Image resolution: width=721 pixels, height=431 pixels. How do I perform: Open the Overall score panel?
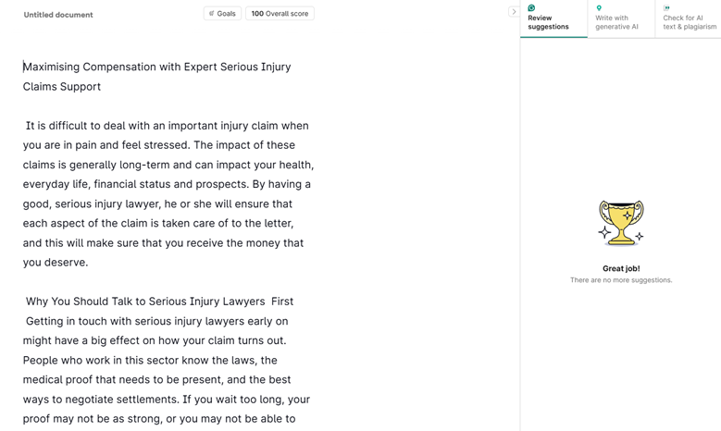click(280, 14)
